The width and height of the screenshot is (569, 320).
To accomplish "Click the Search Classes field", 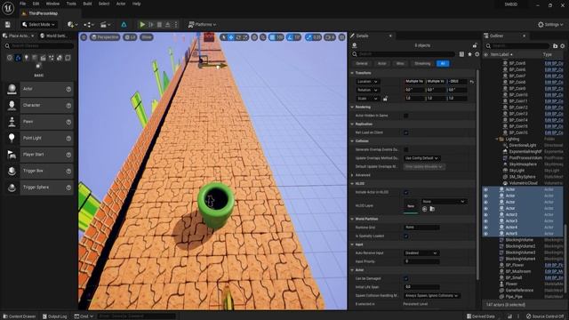I will pos(39,46).
